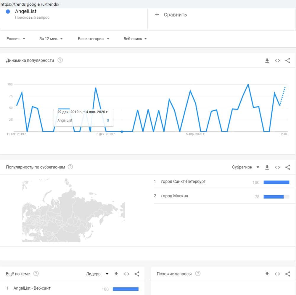Click the chart data point on the baseline
The image size is (296, 295).
(x=122, y=132)
